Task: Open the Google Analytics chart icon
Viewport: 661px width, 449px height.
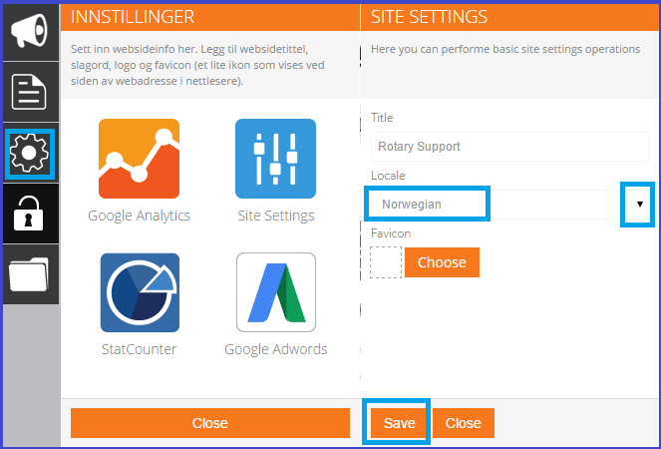Action: [x=140, y=159]
